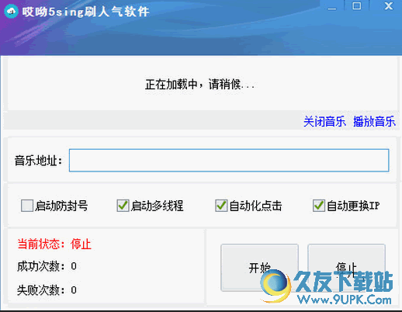This screenshot has width=402, height=312.
Task: Click the 开始 button
Action: click(x=259, y=268)
